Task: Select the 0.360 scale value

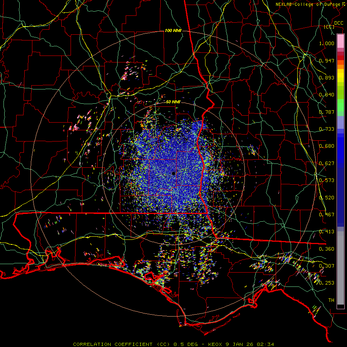Action: click(x=327, y=249)
